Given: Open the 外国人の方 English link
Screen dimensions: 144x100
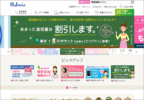Looking at the screenshot, I should 110,7.
